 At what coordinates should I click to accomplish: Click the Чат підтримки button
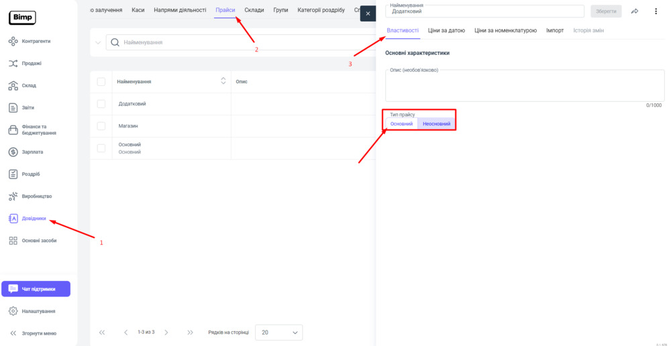click(36, 289)
